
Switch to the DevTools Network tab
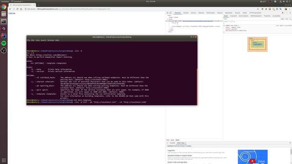pos(201,13)
